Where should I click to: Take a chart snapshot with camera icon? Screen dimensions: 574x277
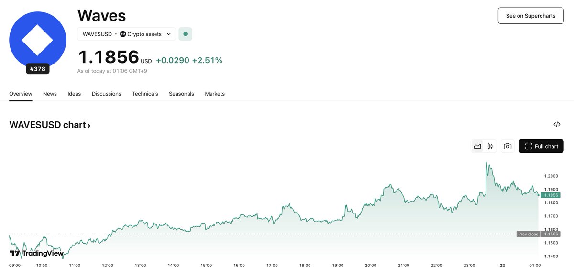tap(508, 147)
